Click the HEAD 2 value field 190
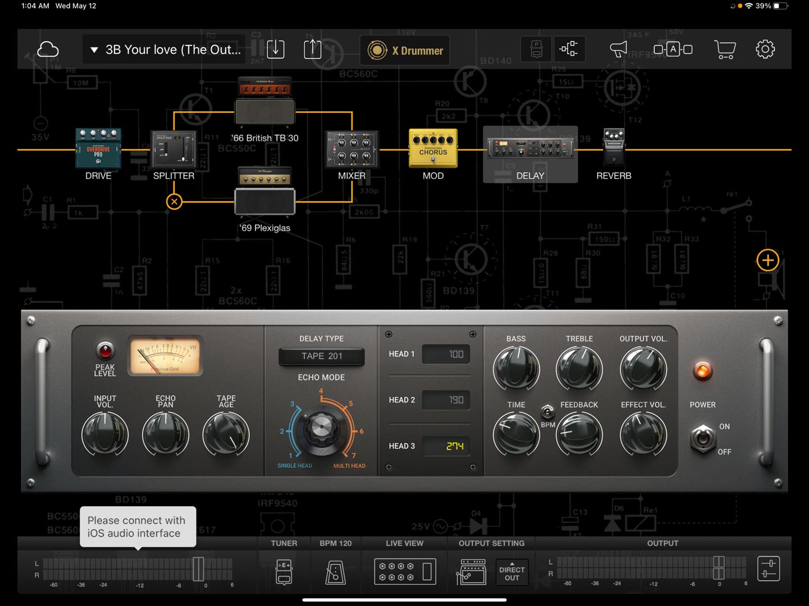This screenshot has width=809, height=606. (446, 400)
